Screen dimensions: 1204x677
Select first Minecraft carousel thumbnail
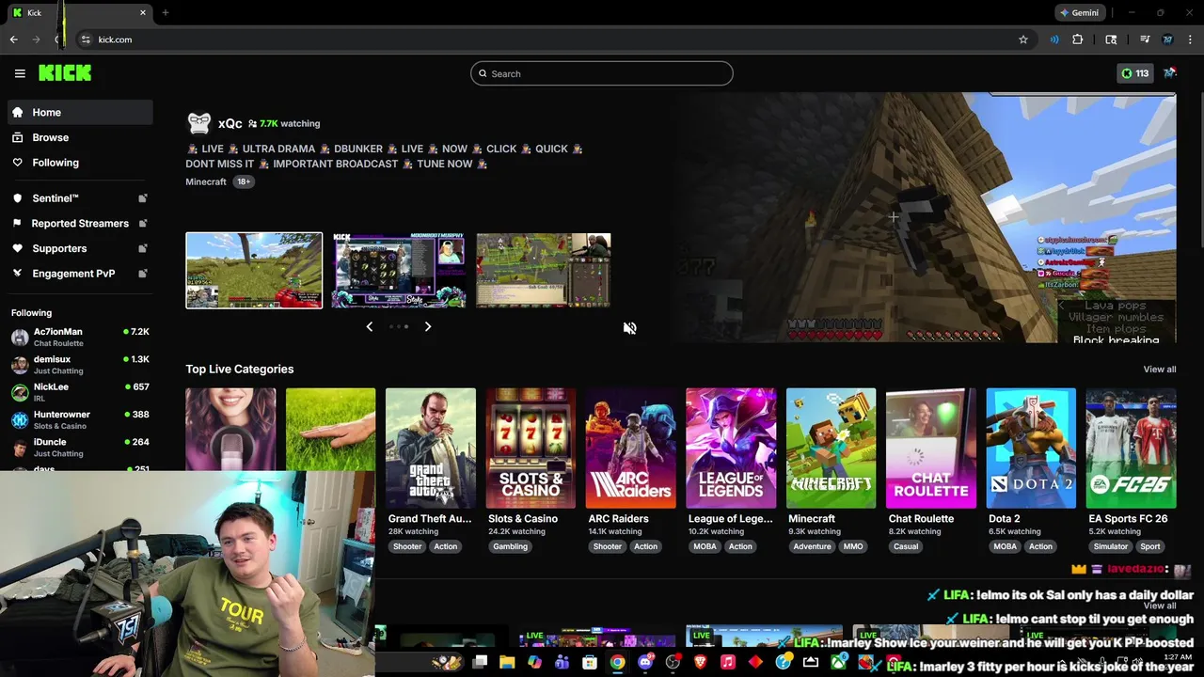(254, 271)
